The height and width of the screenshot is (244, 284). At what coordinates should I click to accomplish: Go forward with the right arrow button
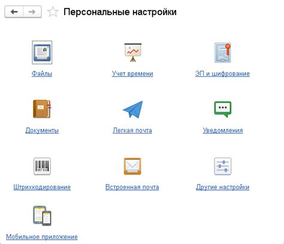coord(32,12)
